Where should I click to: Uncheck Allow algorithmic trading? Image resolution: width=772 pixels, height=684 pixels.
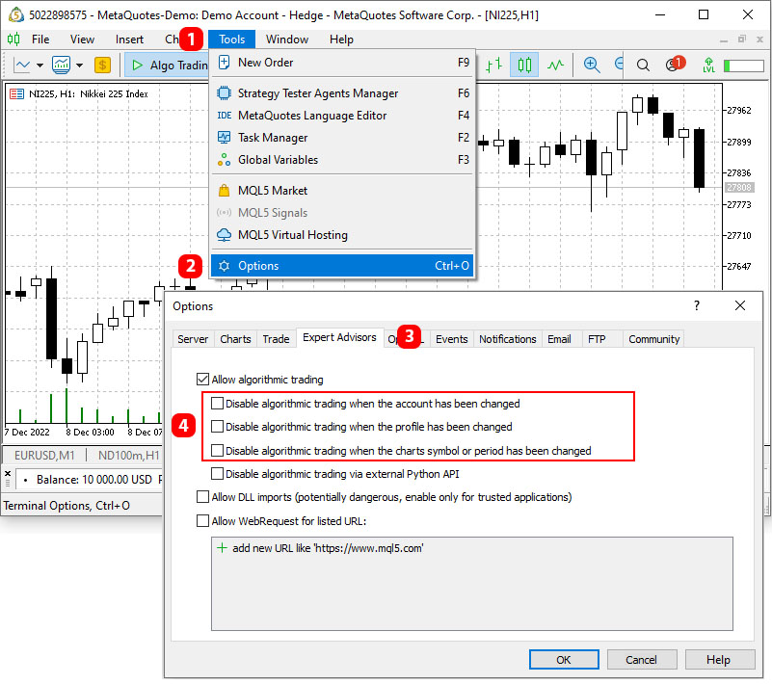tap(202, 380)
